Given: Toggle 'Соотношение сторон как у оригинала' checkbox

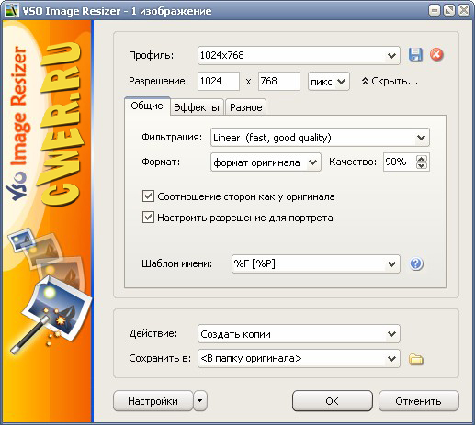Looking at the screenshot, I should pos(148,196).
